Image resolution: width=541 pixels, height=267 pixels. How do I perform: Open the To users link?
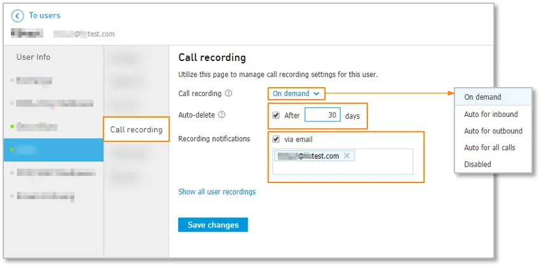[45, 15]
